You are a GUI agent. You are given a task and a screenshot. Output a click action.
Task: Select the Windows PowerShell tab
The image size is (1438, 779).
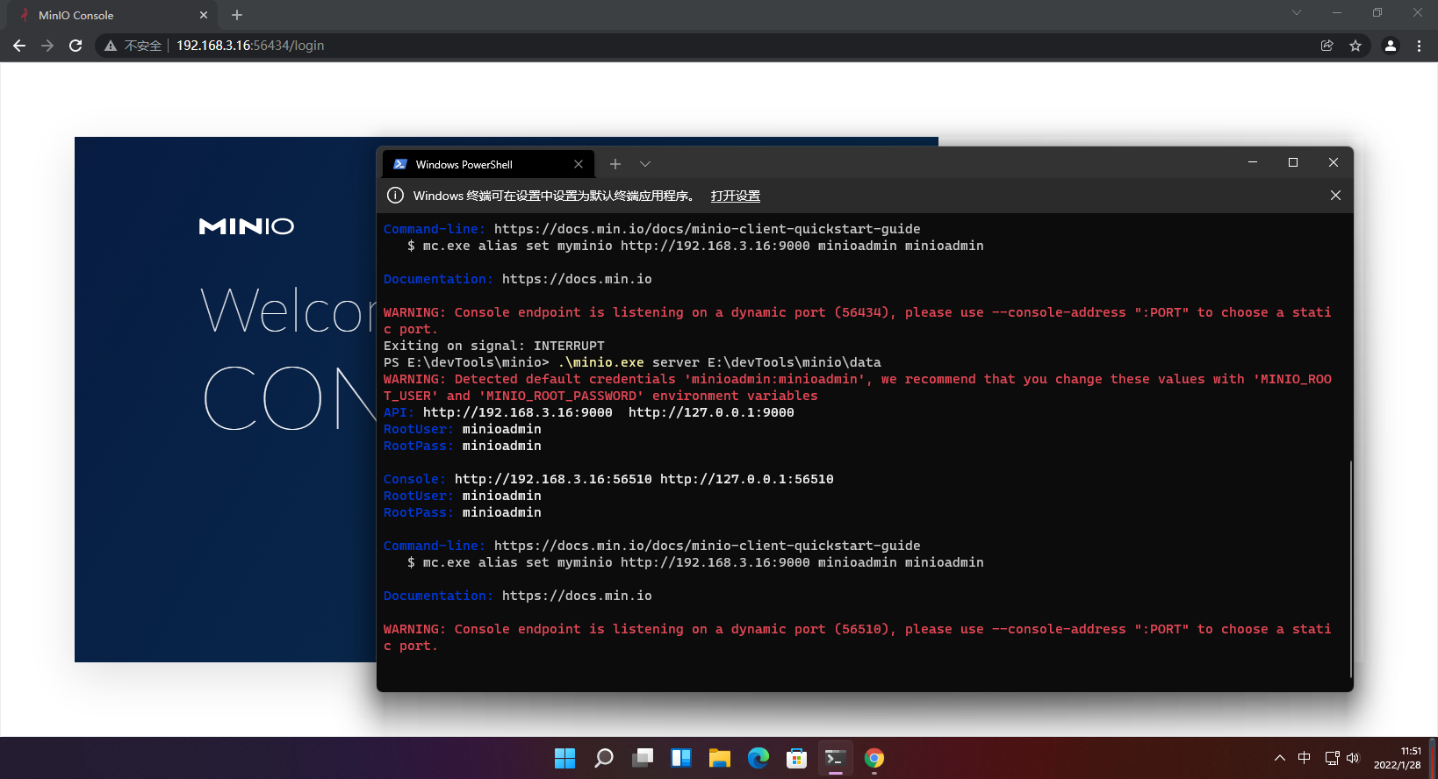[489, 164]
